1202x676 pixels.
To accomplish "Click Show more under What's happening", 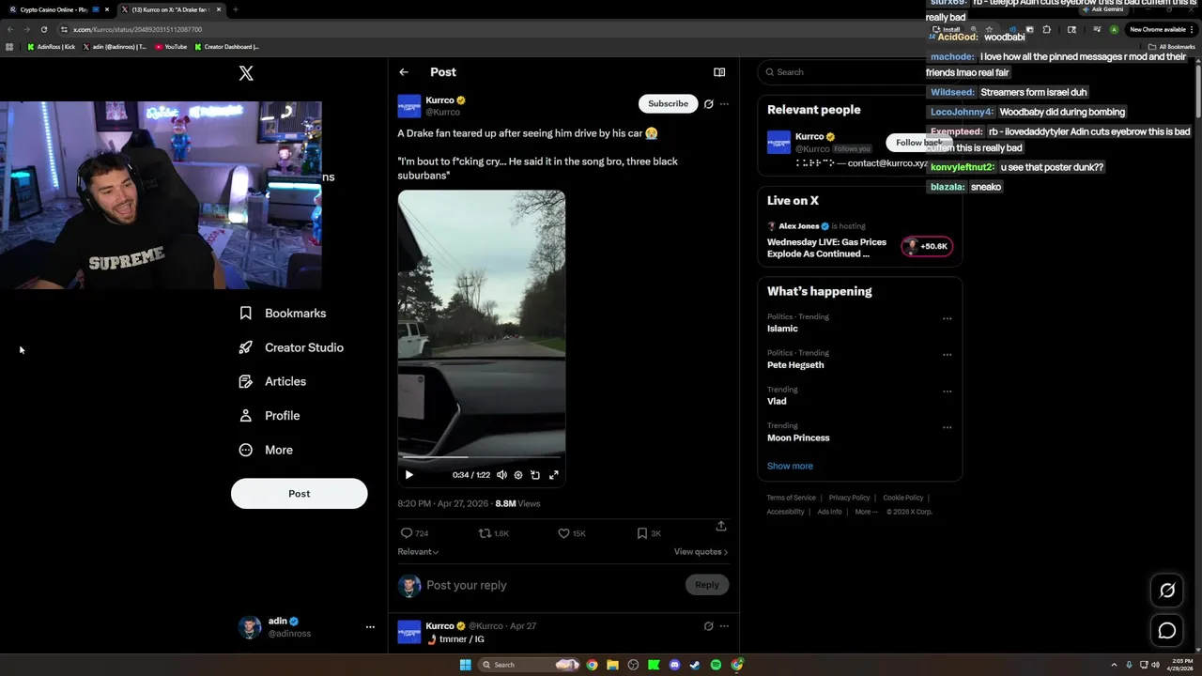I will (x=790, y=466).
